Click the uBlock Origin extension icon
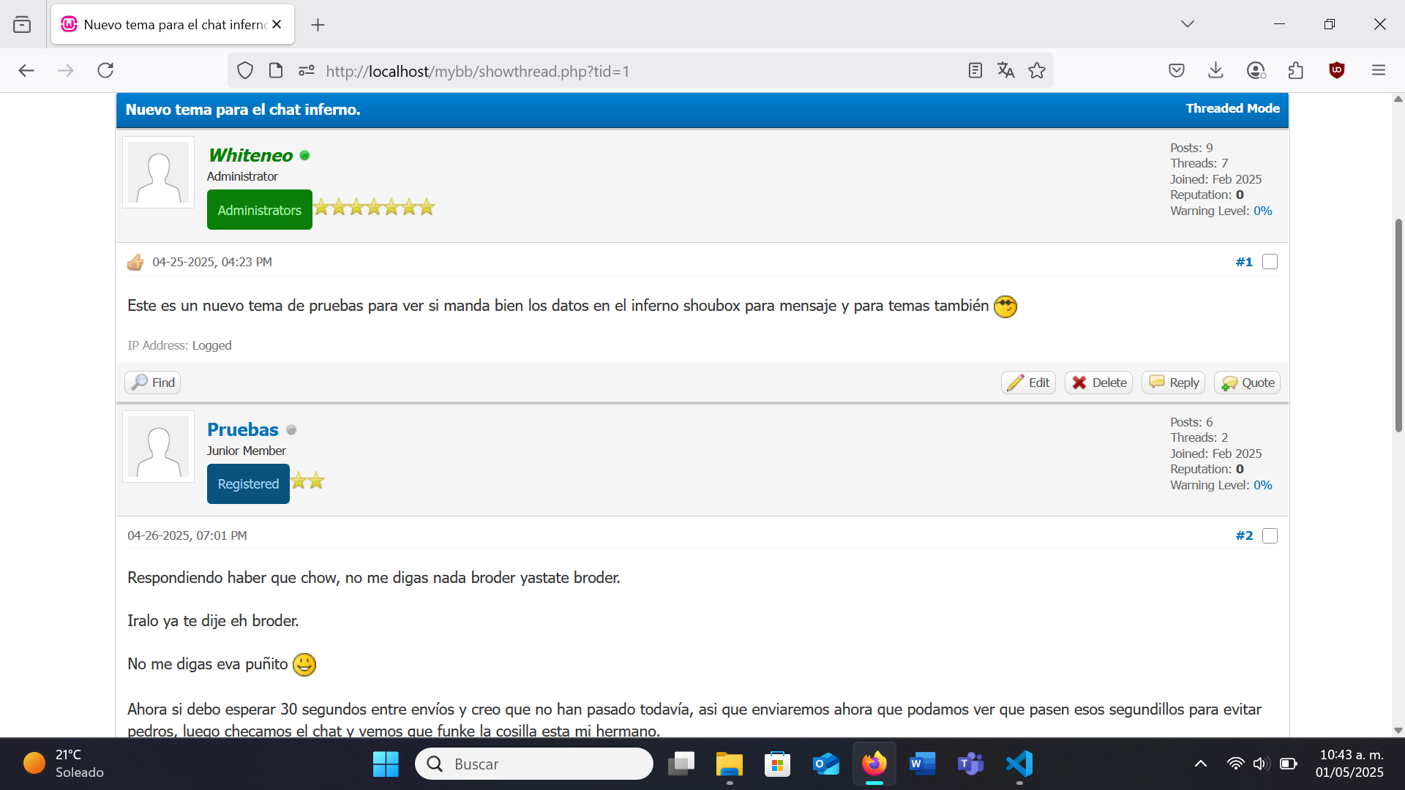The height and width of the screenshot is (790, 1405). (1336, 70)
